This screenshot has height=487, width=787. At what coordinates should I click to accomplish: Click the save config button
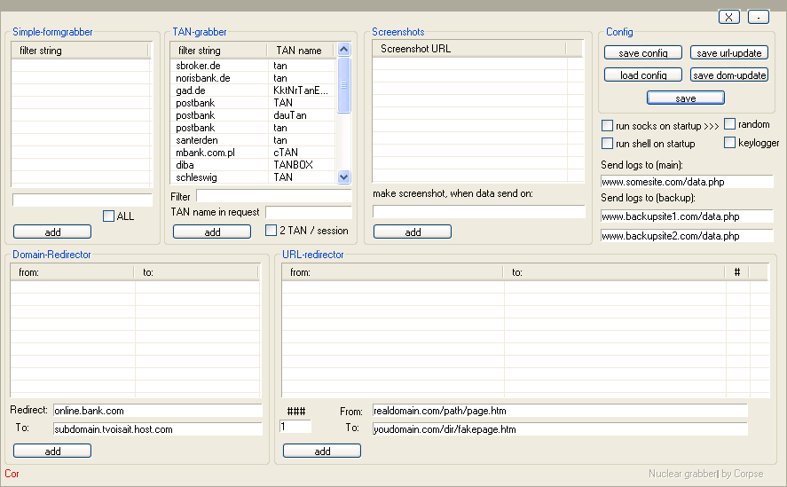(x=642, y=53)
